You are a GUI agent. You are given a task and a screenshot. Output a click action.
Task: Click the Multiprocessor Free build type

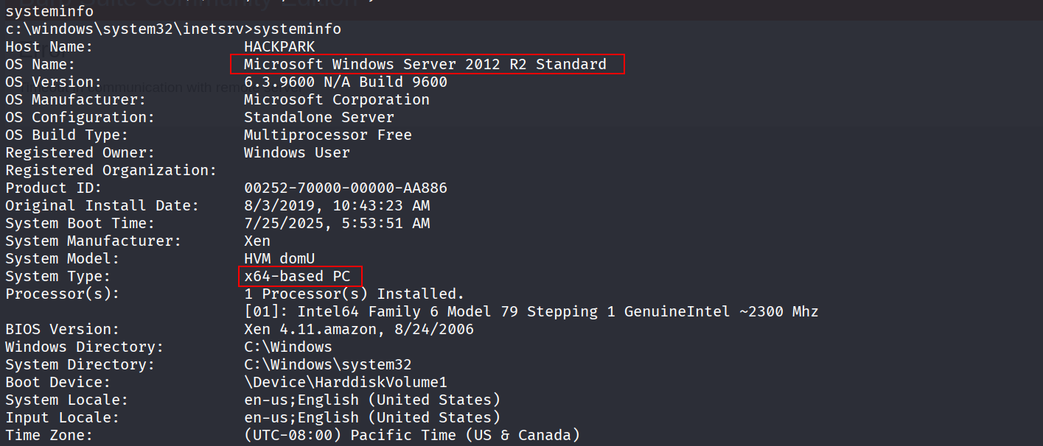click(x=327, y=135)
